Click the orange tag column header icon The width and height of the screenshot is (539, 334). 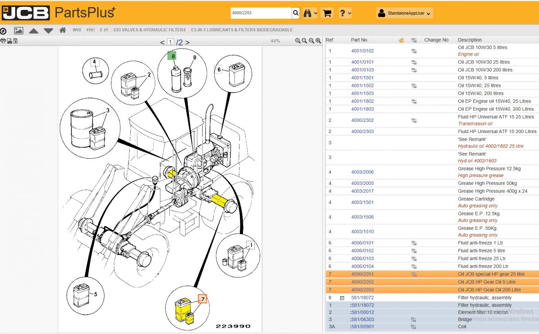(401, 40)
